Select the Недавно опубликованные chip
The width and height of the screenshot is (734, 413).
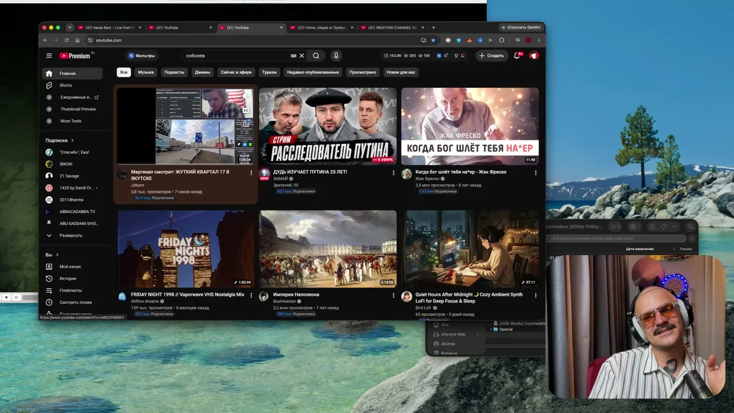(x=313, y=72)
